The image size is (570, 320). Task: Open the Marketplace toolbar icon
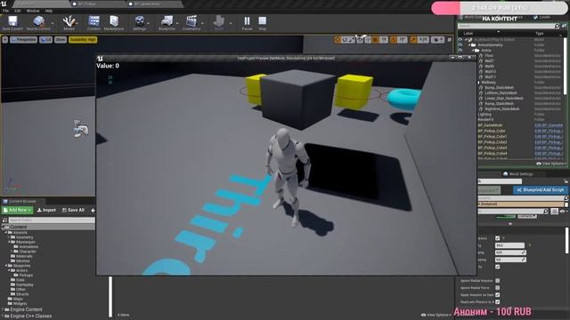point(114,22)
